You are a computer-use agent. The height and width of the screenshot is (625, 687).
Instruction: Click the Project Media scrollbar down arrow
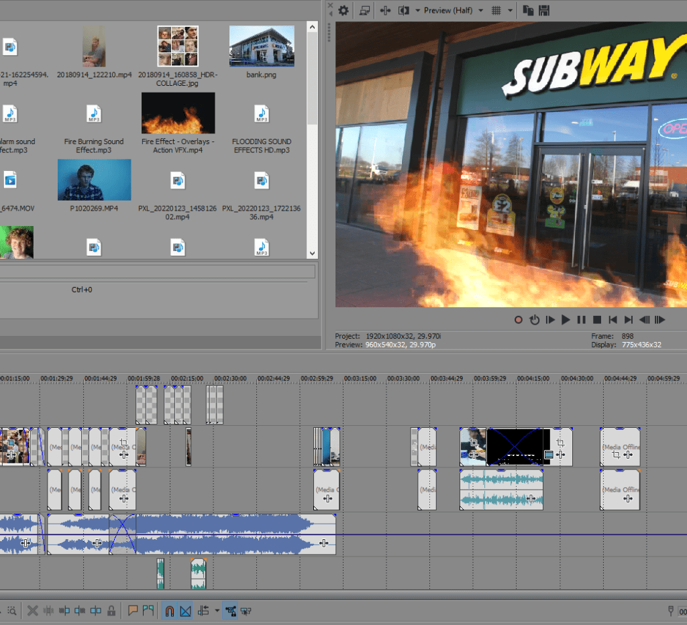click(x=312, y=253)
